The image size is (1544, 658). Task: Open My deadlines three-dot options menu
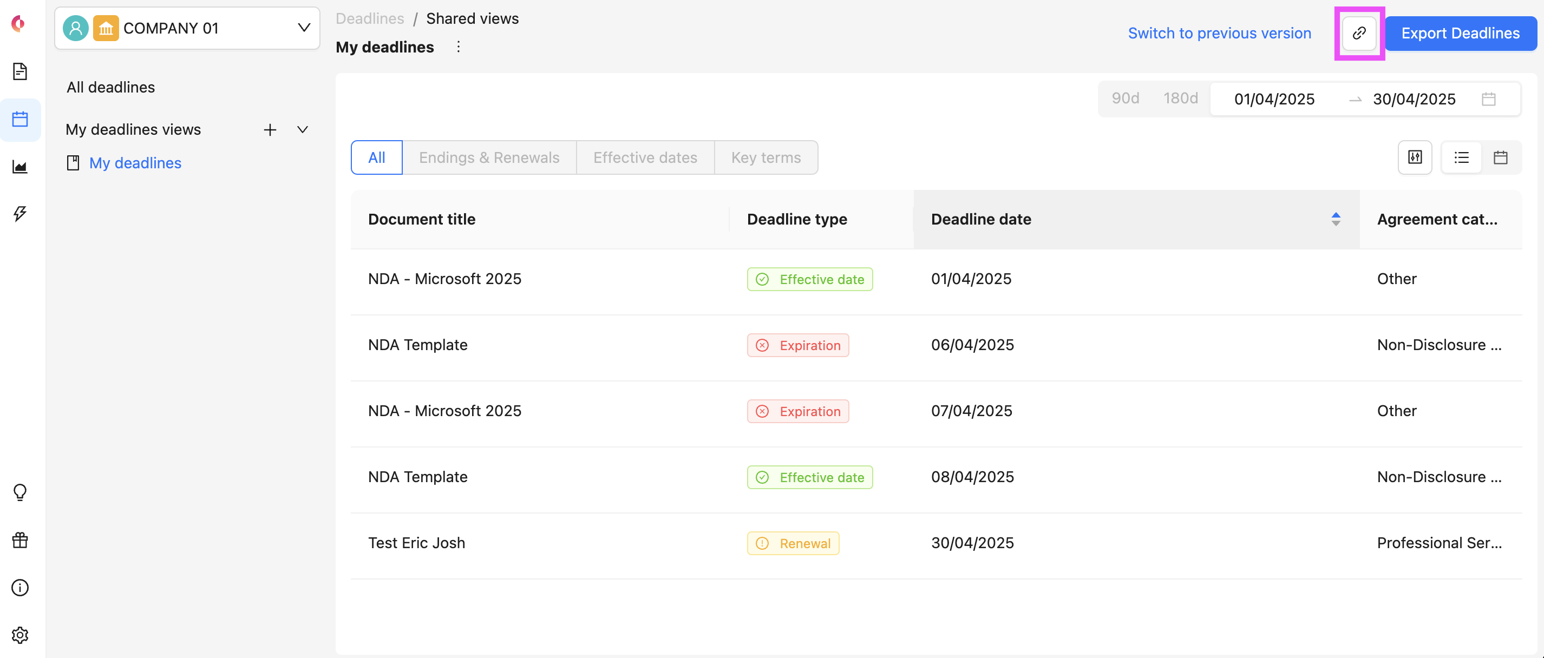tap(459, 47)
